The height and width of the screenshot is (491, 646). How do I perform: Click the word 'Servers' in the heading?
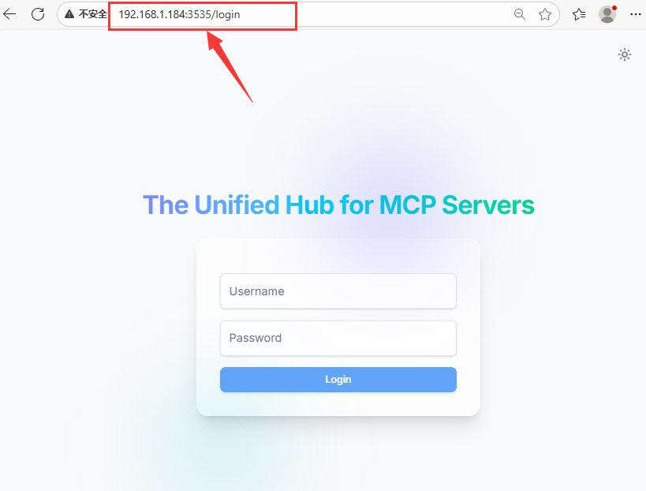488,205
